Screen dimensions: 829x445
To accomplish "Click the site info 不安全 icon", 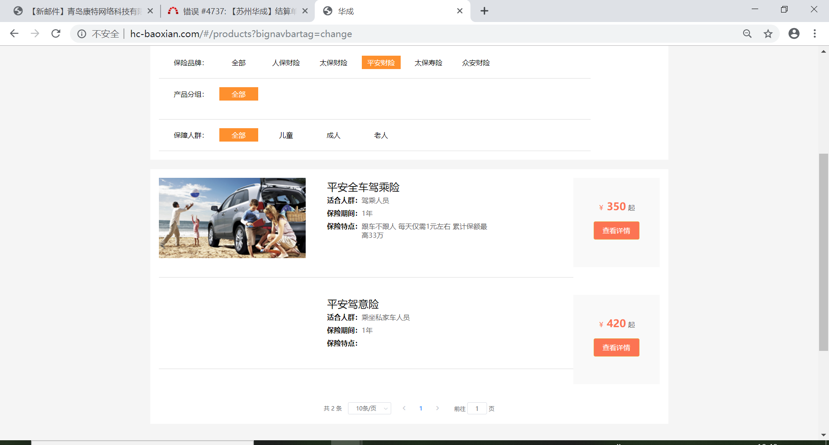I will pos(82,34).
